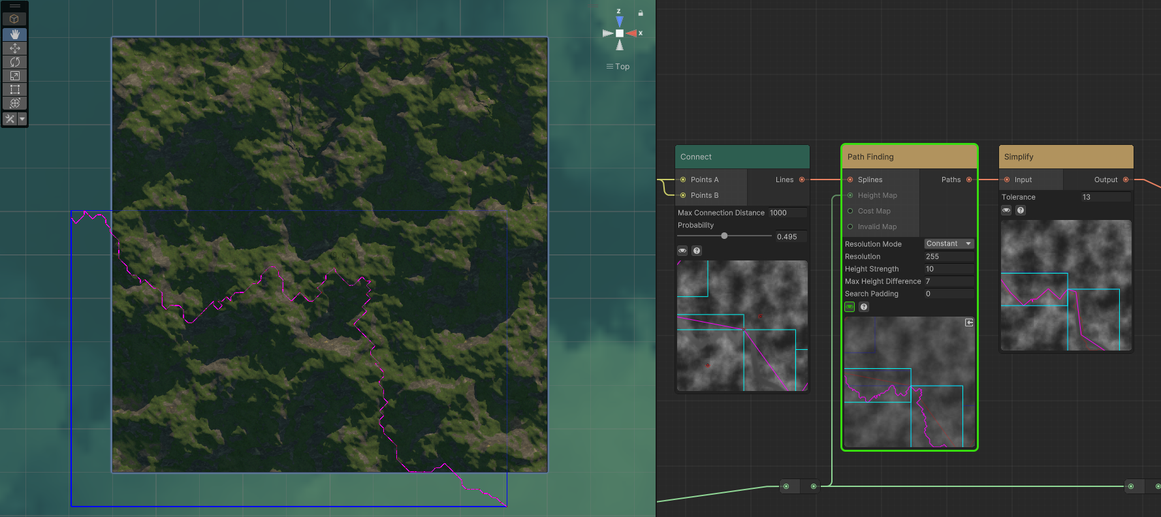
Task: Open help for the Path Finding node
Action: tap(864, 307)
